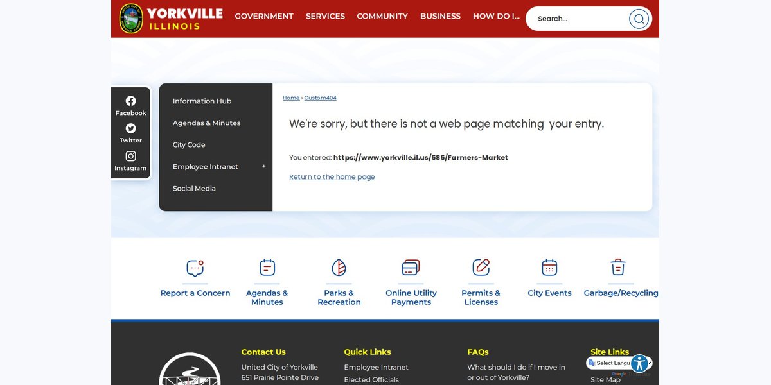
Task: Click the Permits & Licenses pencil icon
Action: tap(481, 268)
